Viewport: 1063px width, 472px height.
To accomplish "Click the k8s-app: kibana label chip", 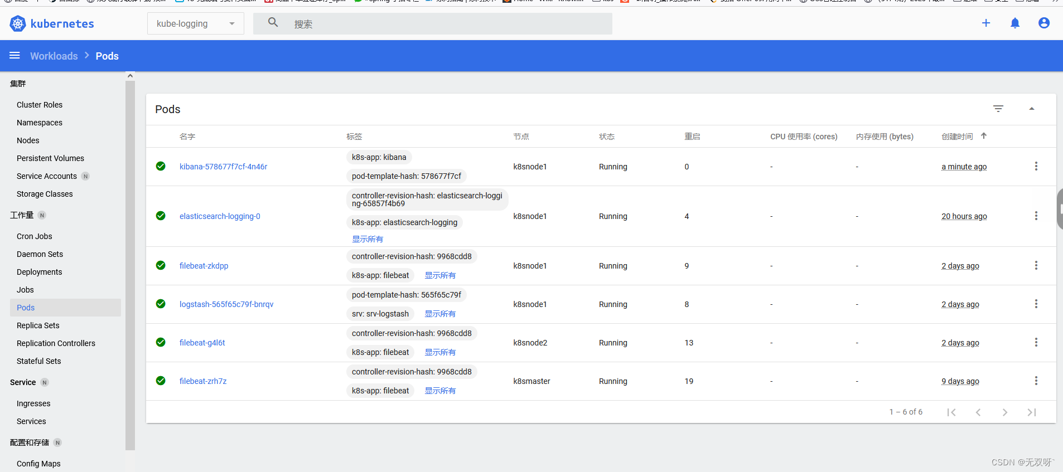I will point(379,157).
